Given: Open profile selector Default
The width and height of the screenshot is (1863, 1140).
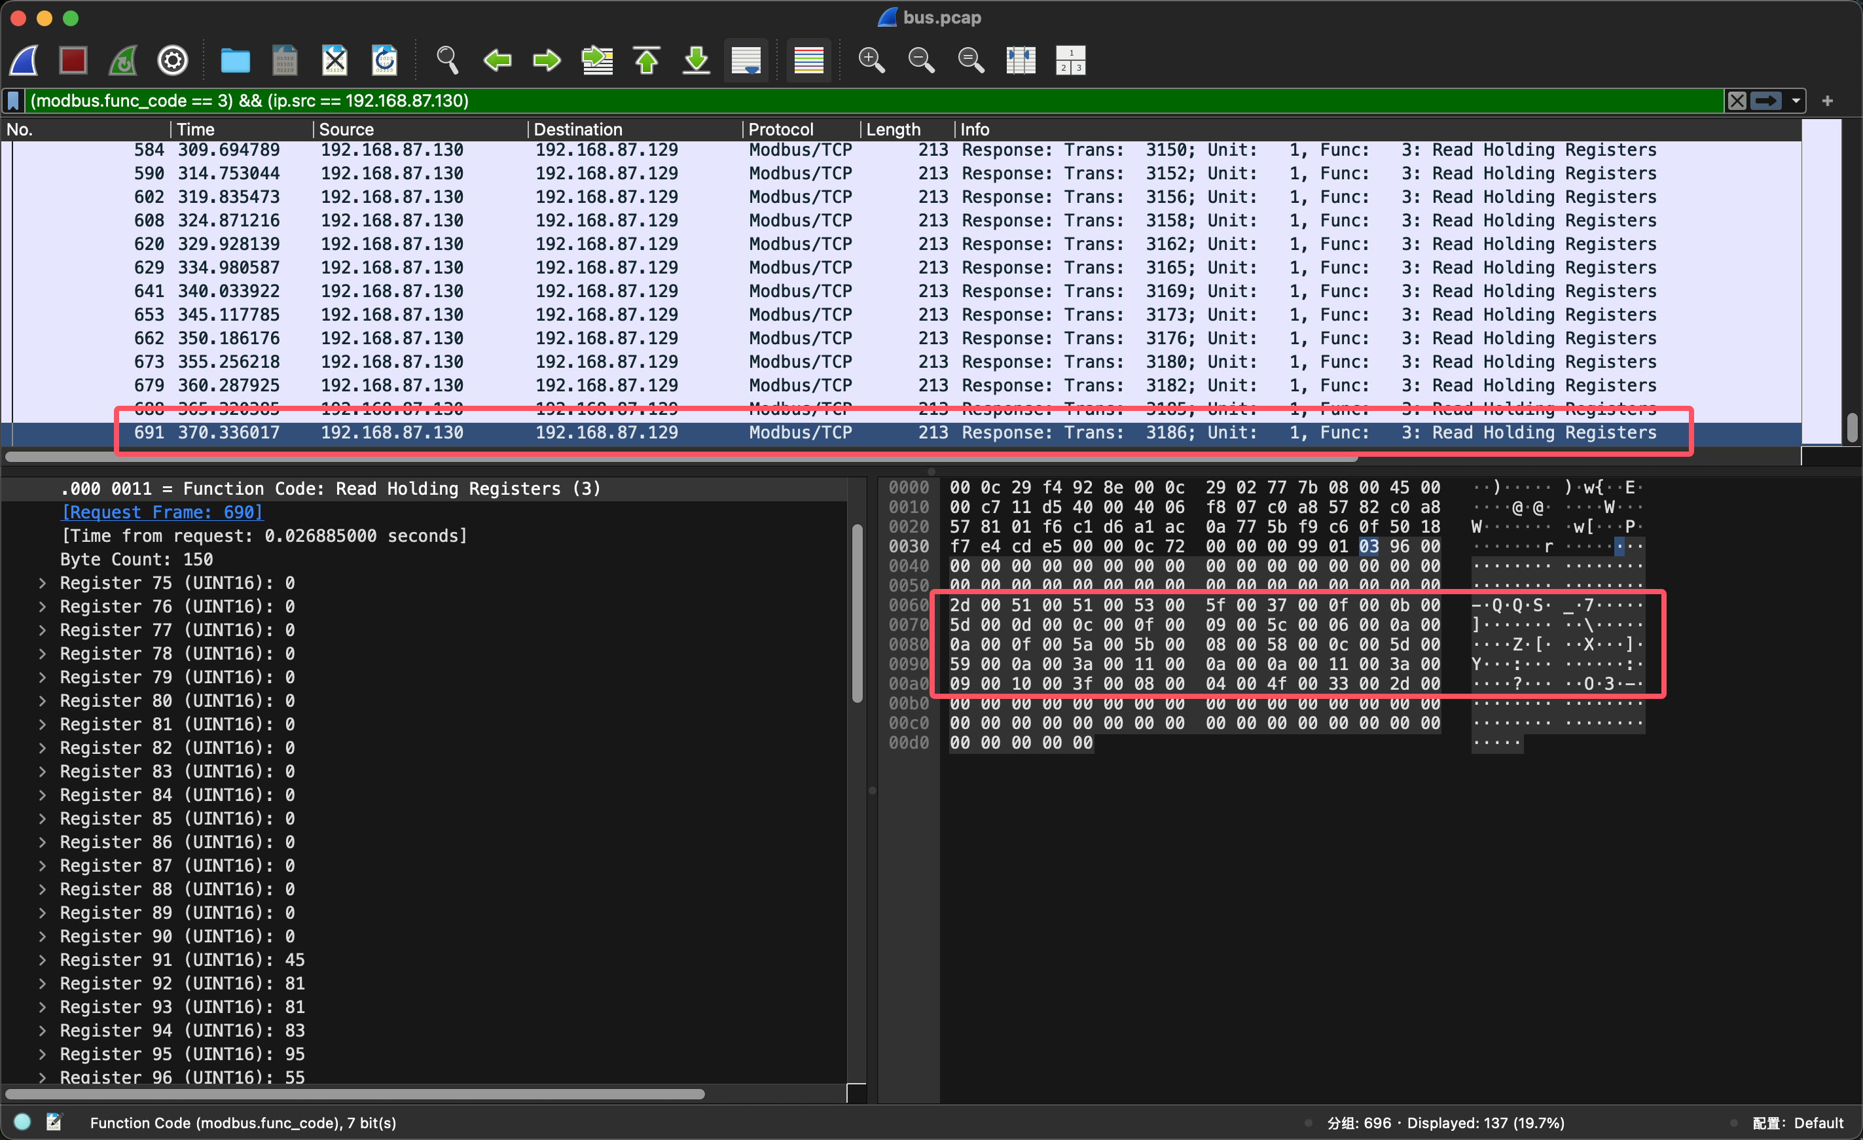Looking at the screenshot, I should pyautogui.click(x=1798, y=1122).
